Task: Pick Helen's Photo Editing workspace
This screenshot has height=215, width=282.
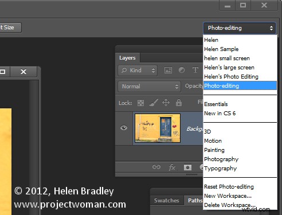Action: click(240, 76)
